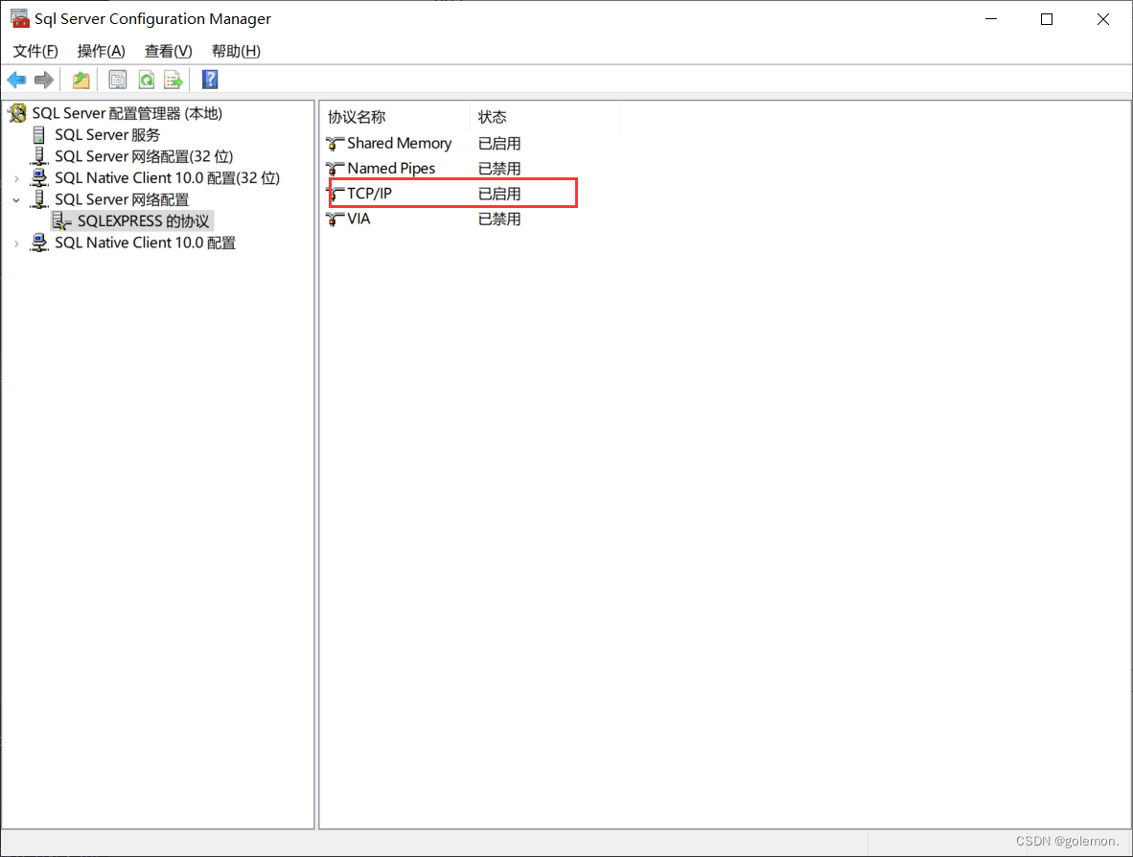The width and height of the screenshot is (1133, 857).
Task: Click the Help question mark toolbar icon
Action: (x=210, y=80)
